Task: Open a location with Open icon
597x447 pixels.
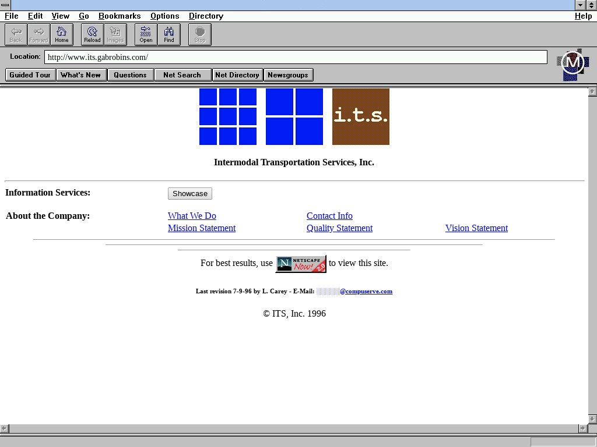Action: tap(146, 34)
